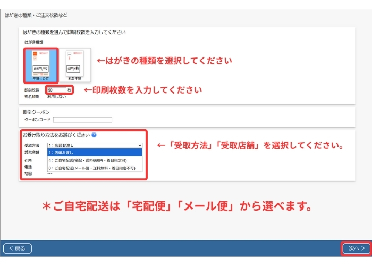Go back with the 戻る button
372x266 pixels.
pyautogui.click(x=18, y=248)
